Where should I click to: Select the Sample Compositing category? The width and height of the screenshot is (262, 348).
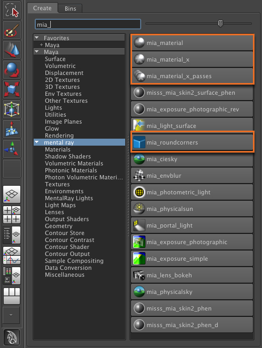(x=74, y=261)
